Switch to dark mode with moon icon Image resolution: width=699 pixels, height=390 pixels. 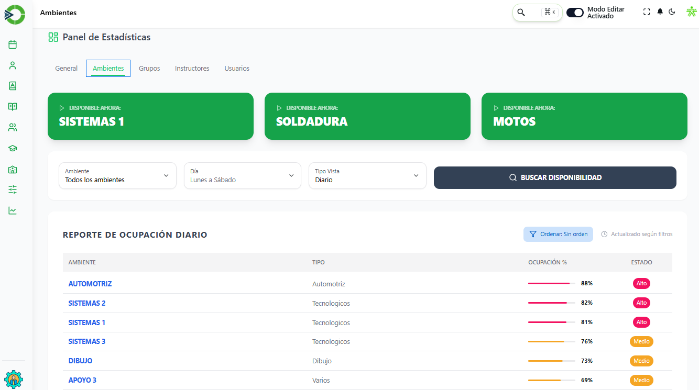coord(672,12)
